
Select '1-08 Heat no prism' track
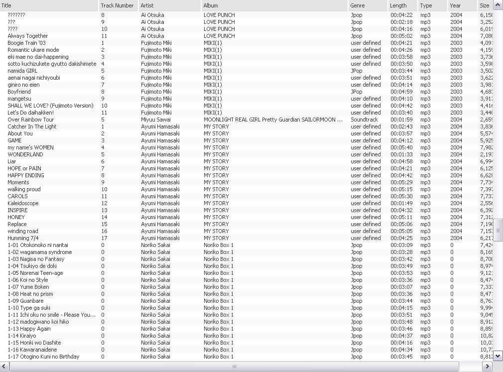click(247, 294)
